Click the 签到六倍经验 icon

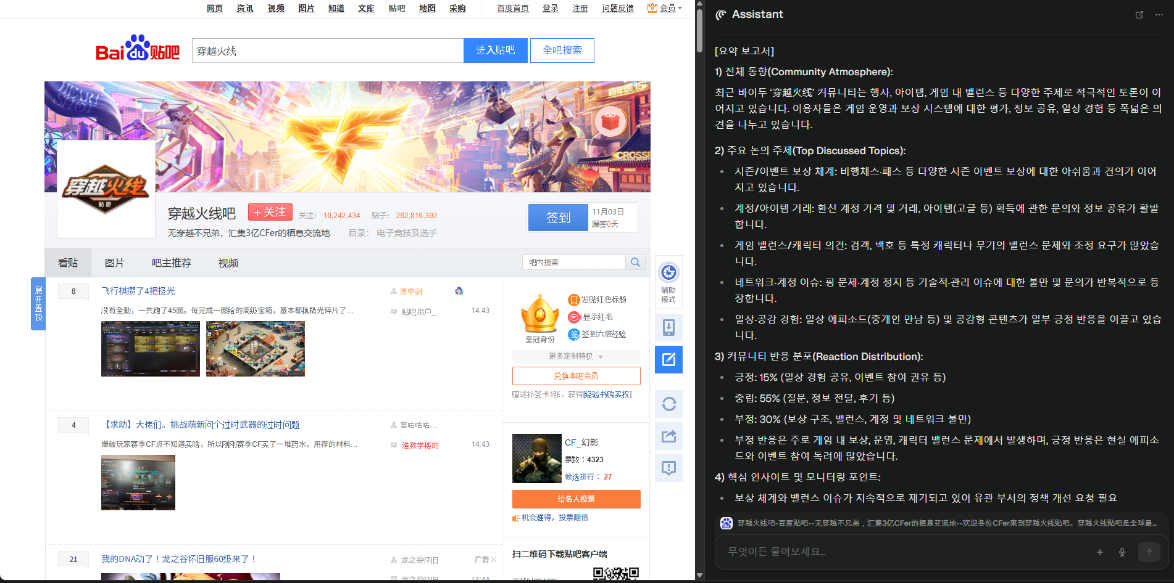click(574, 334)
